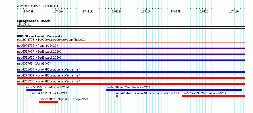Select the nsv6599077 (Sedlazeck2020) purple bar

coord(131,54)
